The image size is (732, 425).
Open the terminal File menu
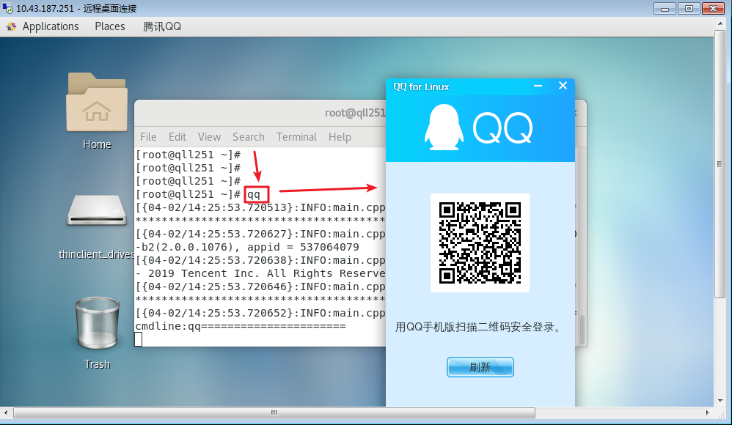148,137
